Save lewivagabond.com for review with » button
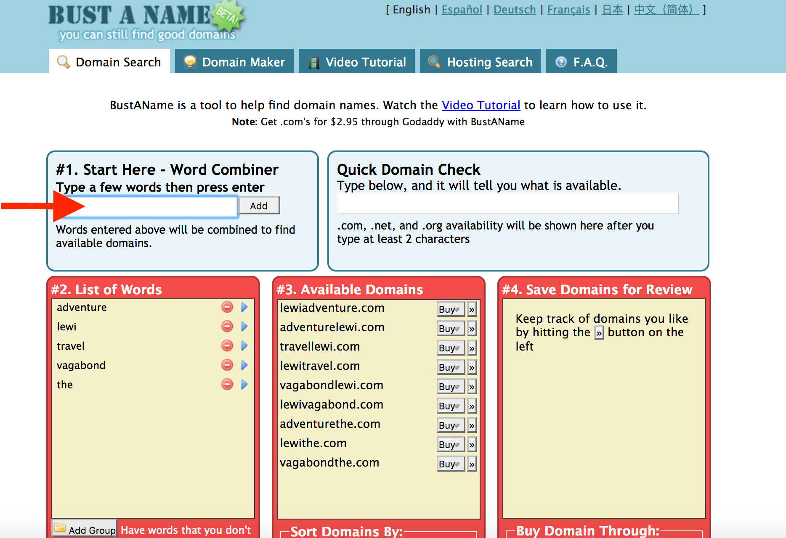Screen dimensions: 786x538 (x=472, y=406)
